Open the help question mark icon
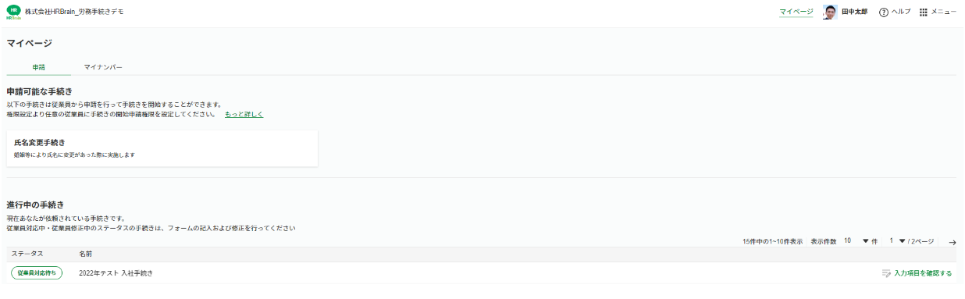Image resolution: width=965 pixels, height=299 pixels. [x=884, y=12]
